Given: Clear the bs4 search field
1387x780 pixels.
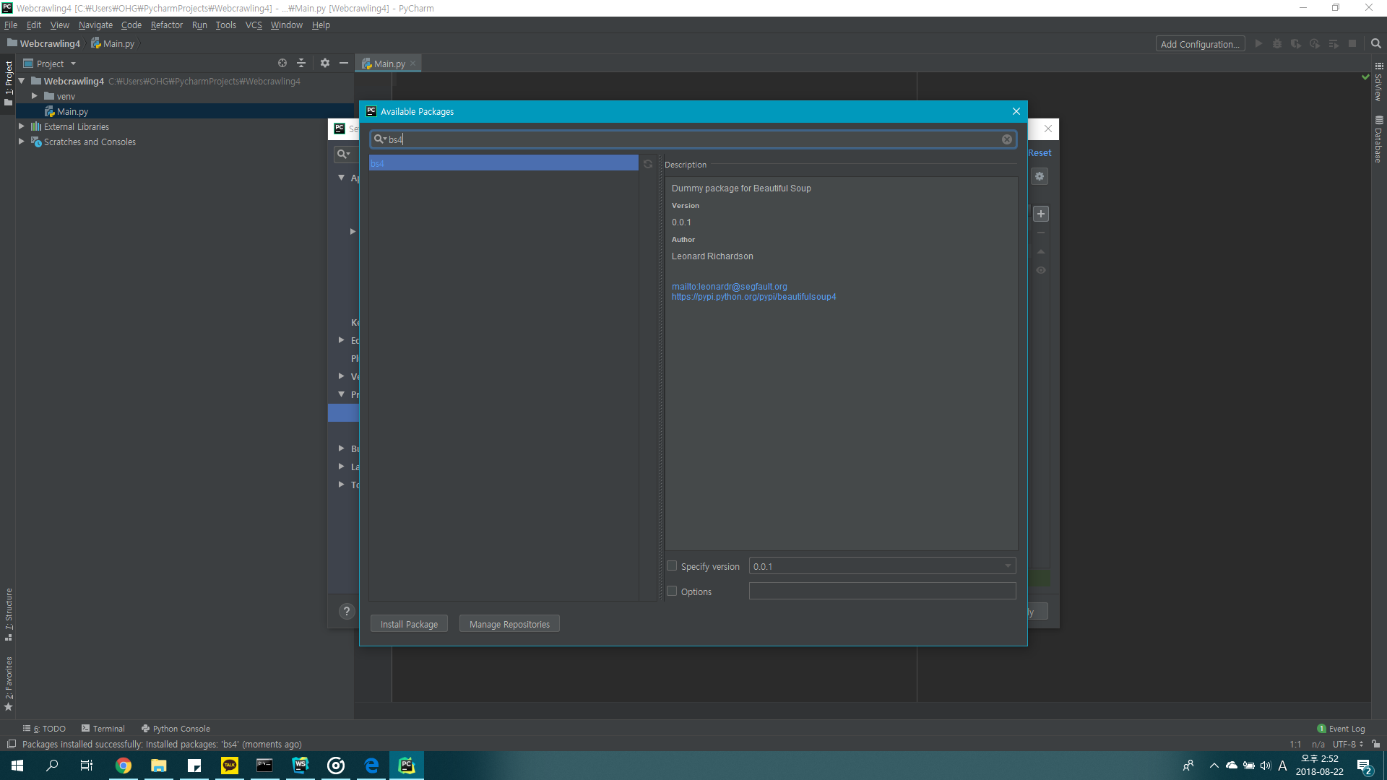Looking at the screenshot, I should pyautogui.click(x=1006, y=139).
